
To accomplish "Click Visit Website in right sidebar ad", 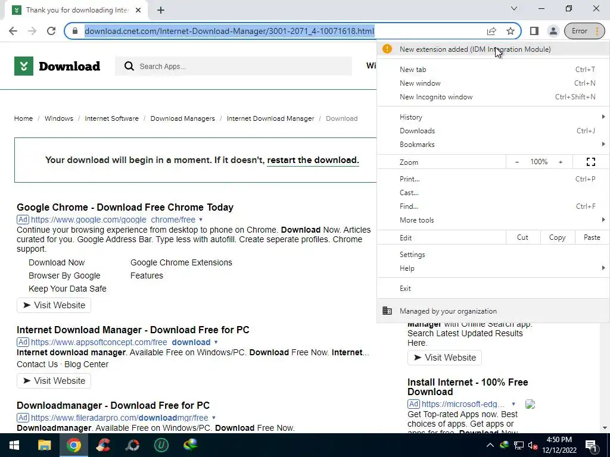I will pos(444,358).
